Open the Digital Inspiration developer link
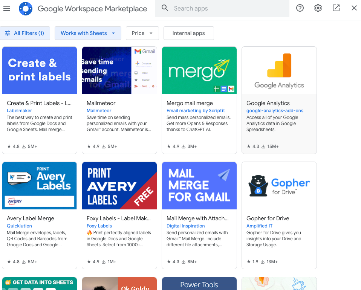 pos(185,226)
